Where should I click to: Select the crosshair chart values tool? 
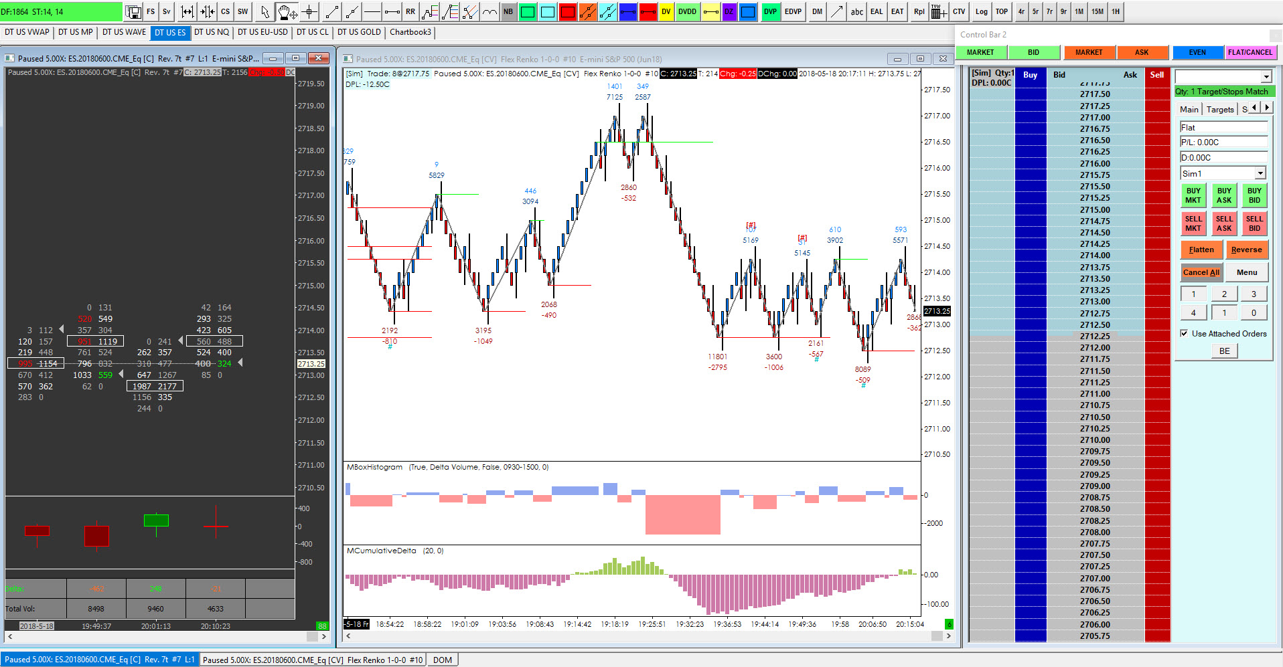[309, 11]
